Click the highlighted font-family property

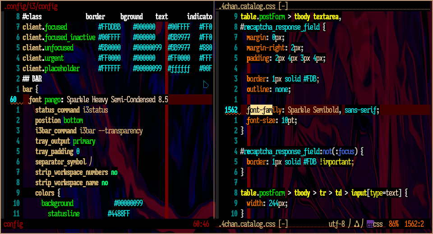click(264, 110)
